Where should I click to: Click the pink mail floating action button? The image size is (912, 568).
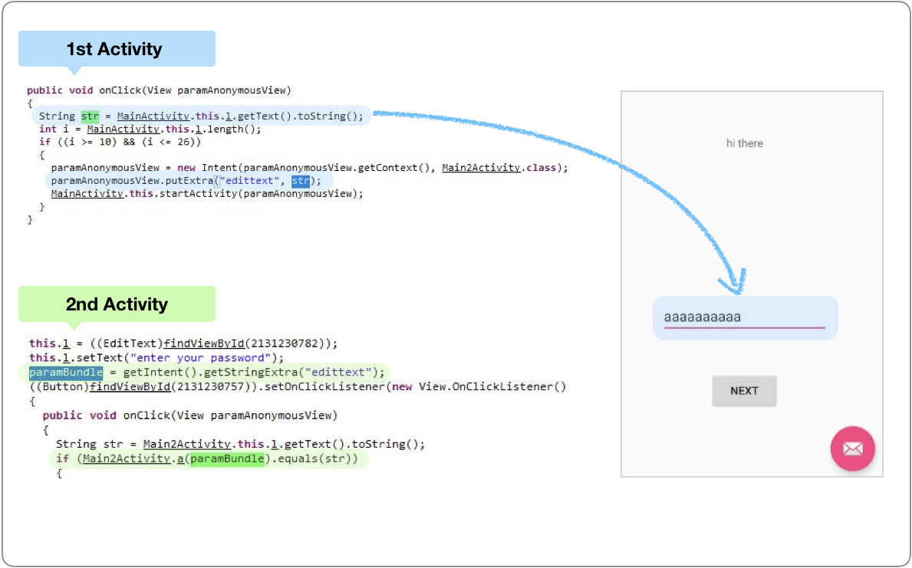852,448
